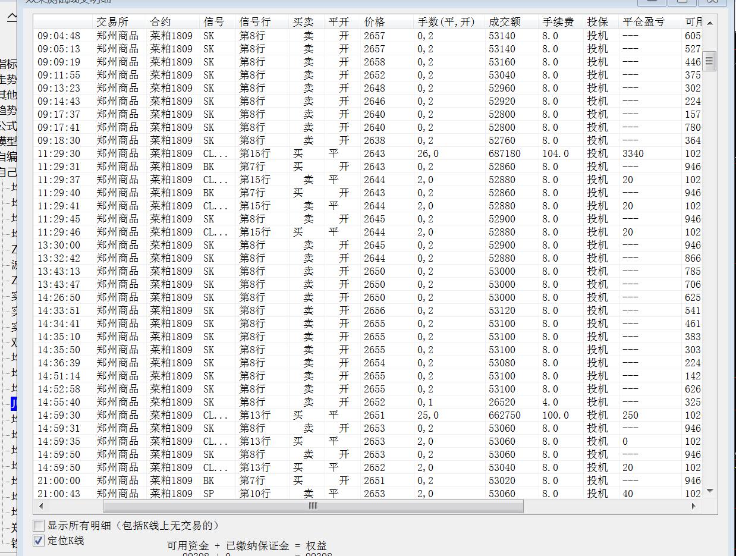Click the vertical scrollbar down arrow
This screenshot has width=736, height=556.
709,491
